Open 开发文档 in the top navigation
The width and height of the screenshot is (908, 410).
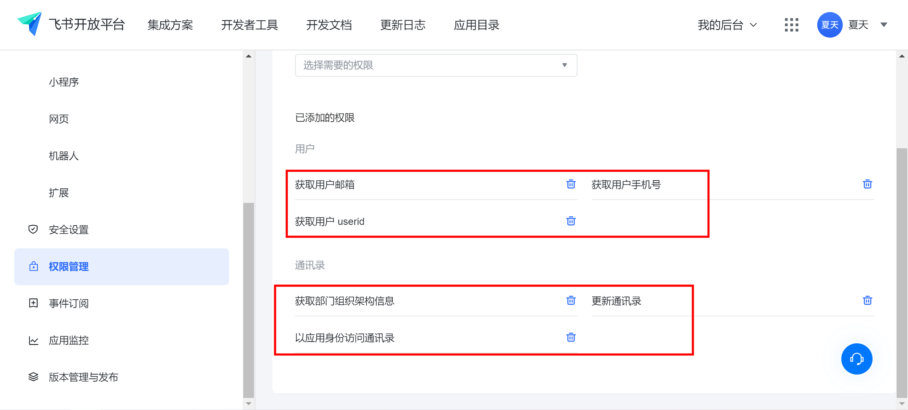tap(329, 25)
